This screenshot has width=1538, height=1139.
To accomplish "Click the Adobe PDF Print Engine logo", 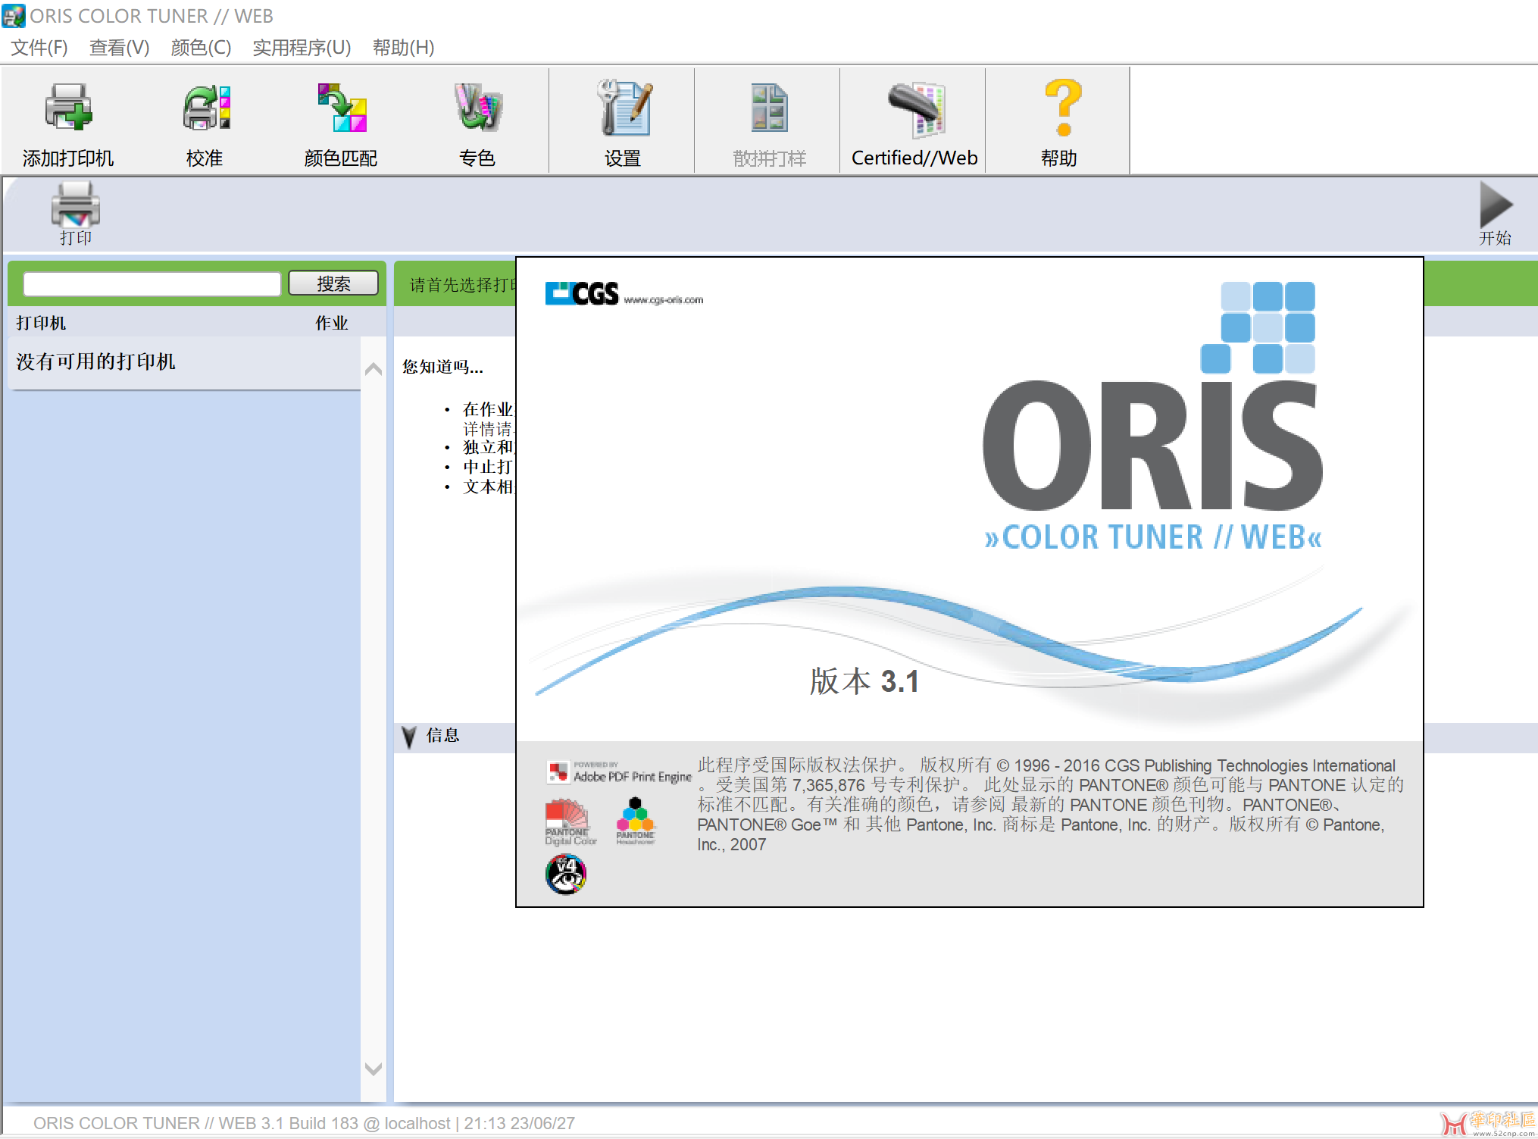I will pyautogui.click(x=618, y=772).
